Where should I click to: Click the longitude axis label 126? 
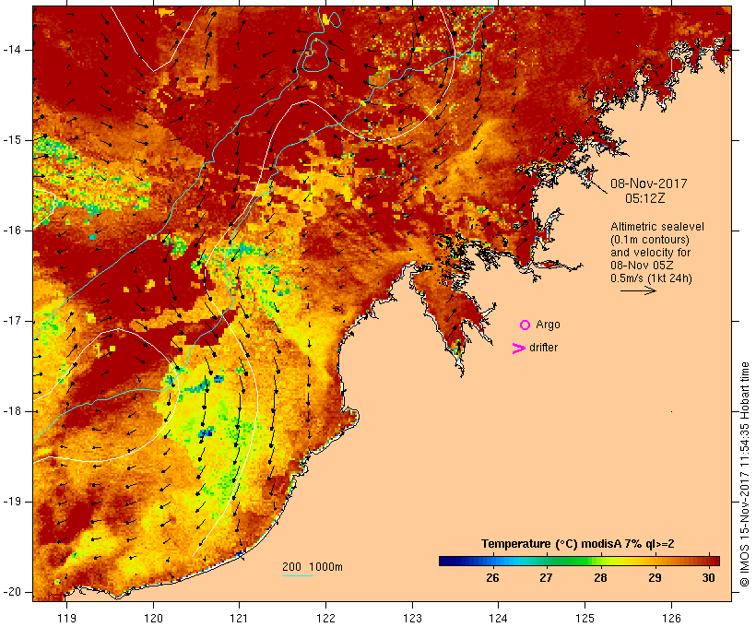[x=671, y=619]
